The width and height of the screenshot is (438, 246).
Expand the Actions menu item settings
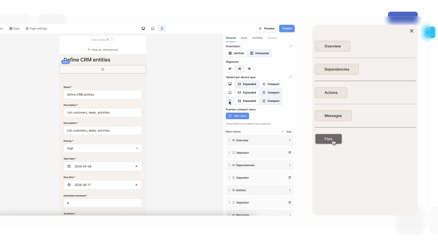pyautogui.click(x=290, y=190)
